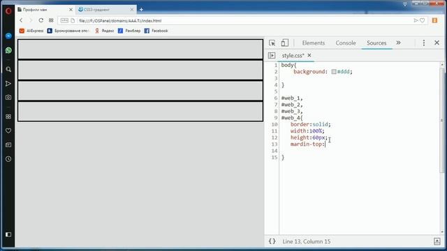
Task: Open bookmarks heart in the sidebar
Action: coord(8,130)
